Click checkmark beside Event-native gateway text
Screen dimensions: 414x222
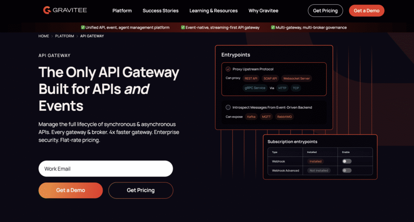pos(183,27)
